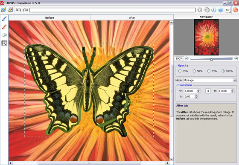Click the angle A input field

click(x=189, y=96)
